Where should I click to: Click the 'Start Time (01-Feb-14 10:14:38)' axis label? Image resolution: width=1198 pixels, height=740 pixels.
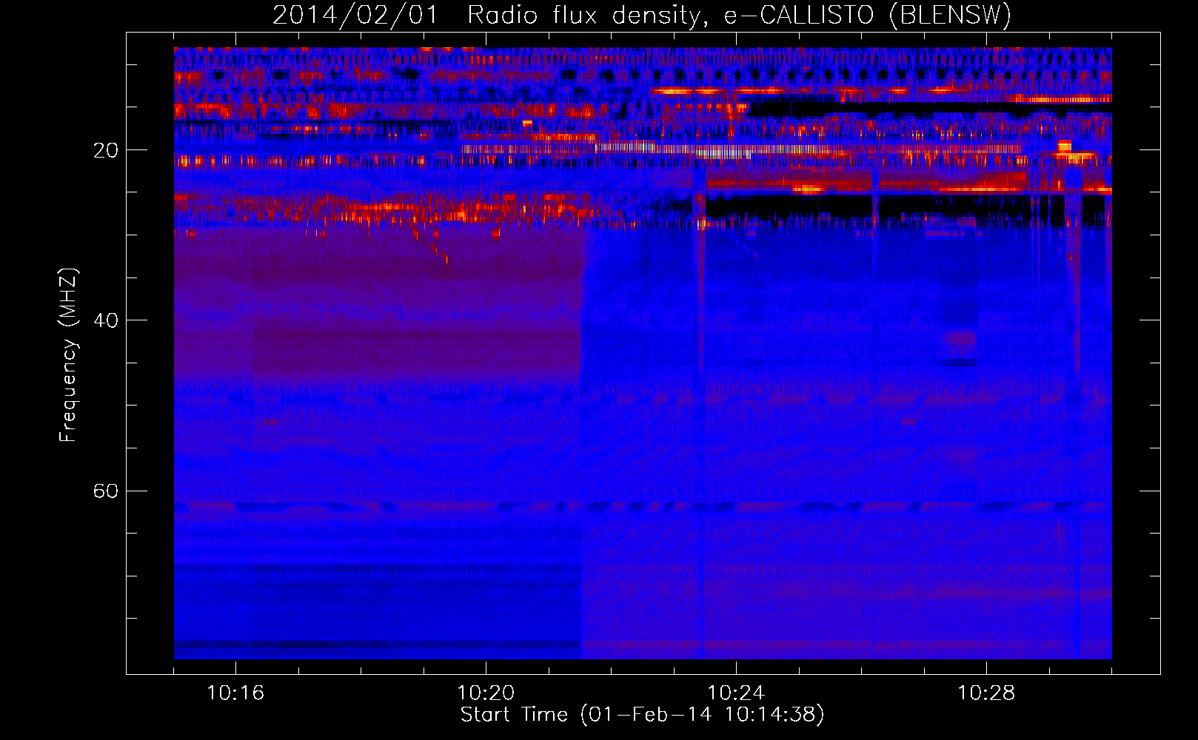pyautogui.click(x=642, y=715)
